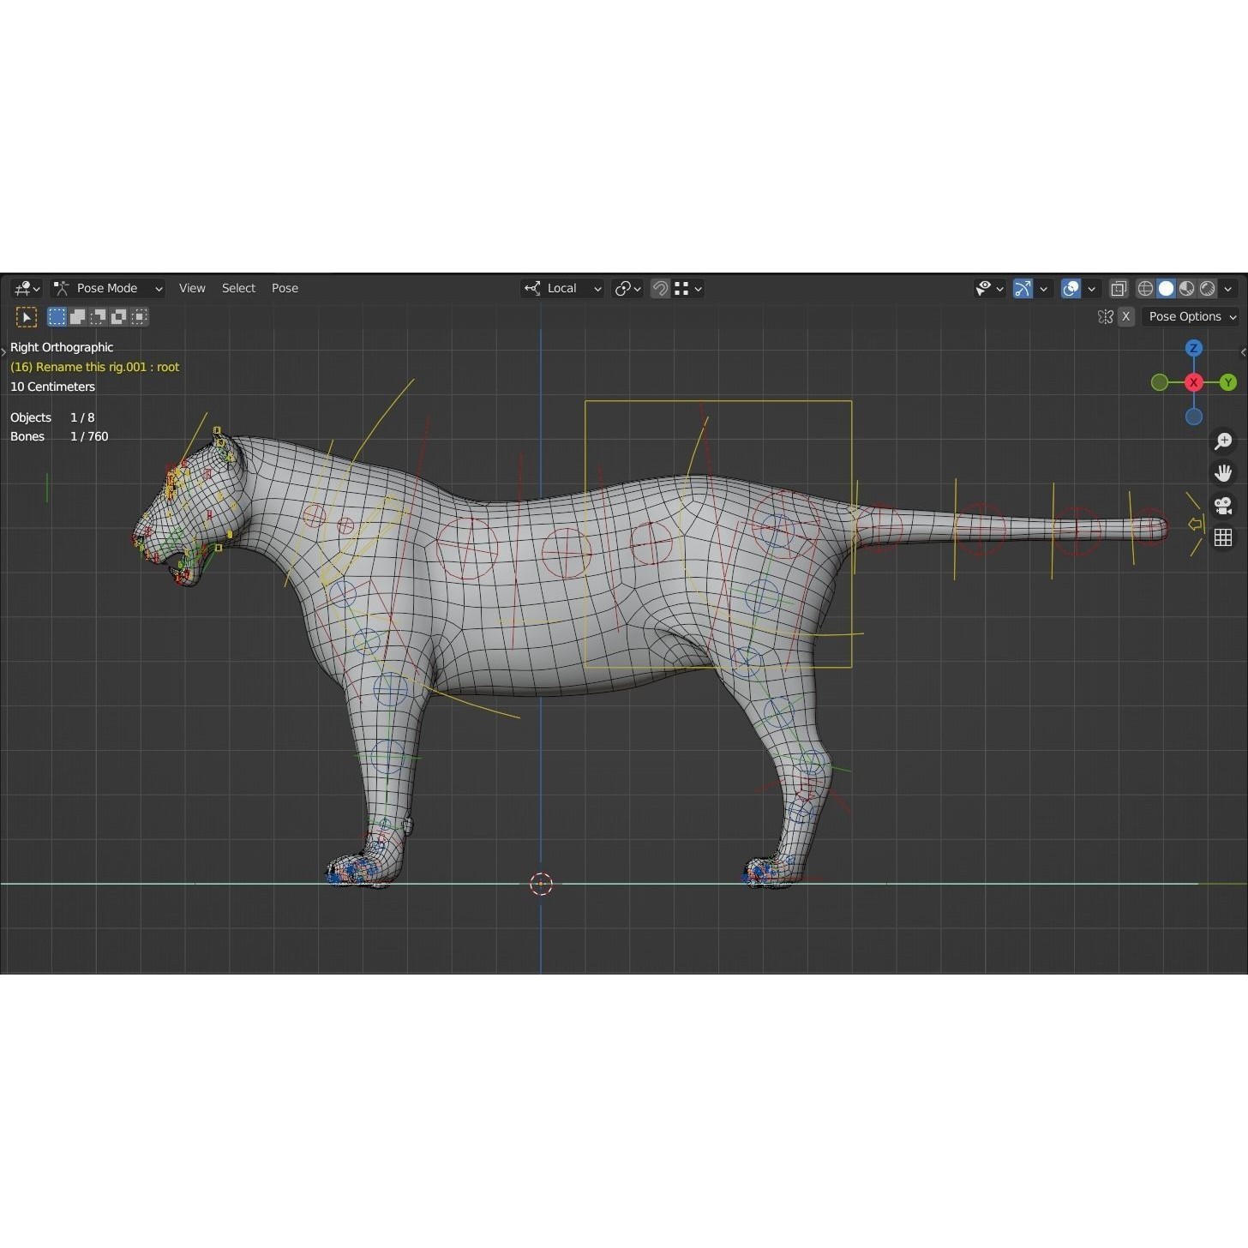Viewport: 1248px width, 1248px height.
Task: Toggle snapping with the magnet icon
Action: 660,288
